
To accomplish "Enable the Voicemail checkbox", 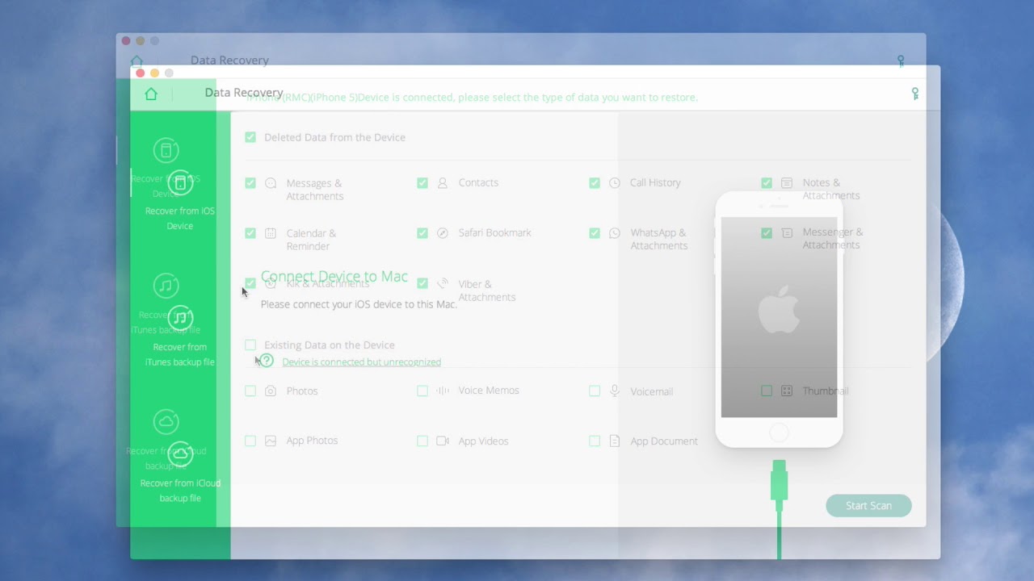I will pyautogui.click(x=595, y=391).
